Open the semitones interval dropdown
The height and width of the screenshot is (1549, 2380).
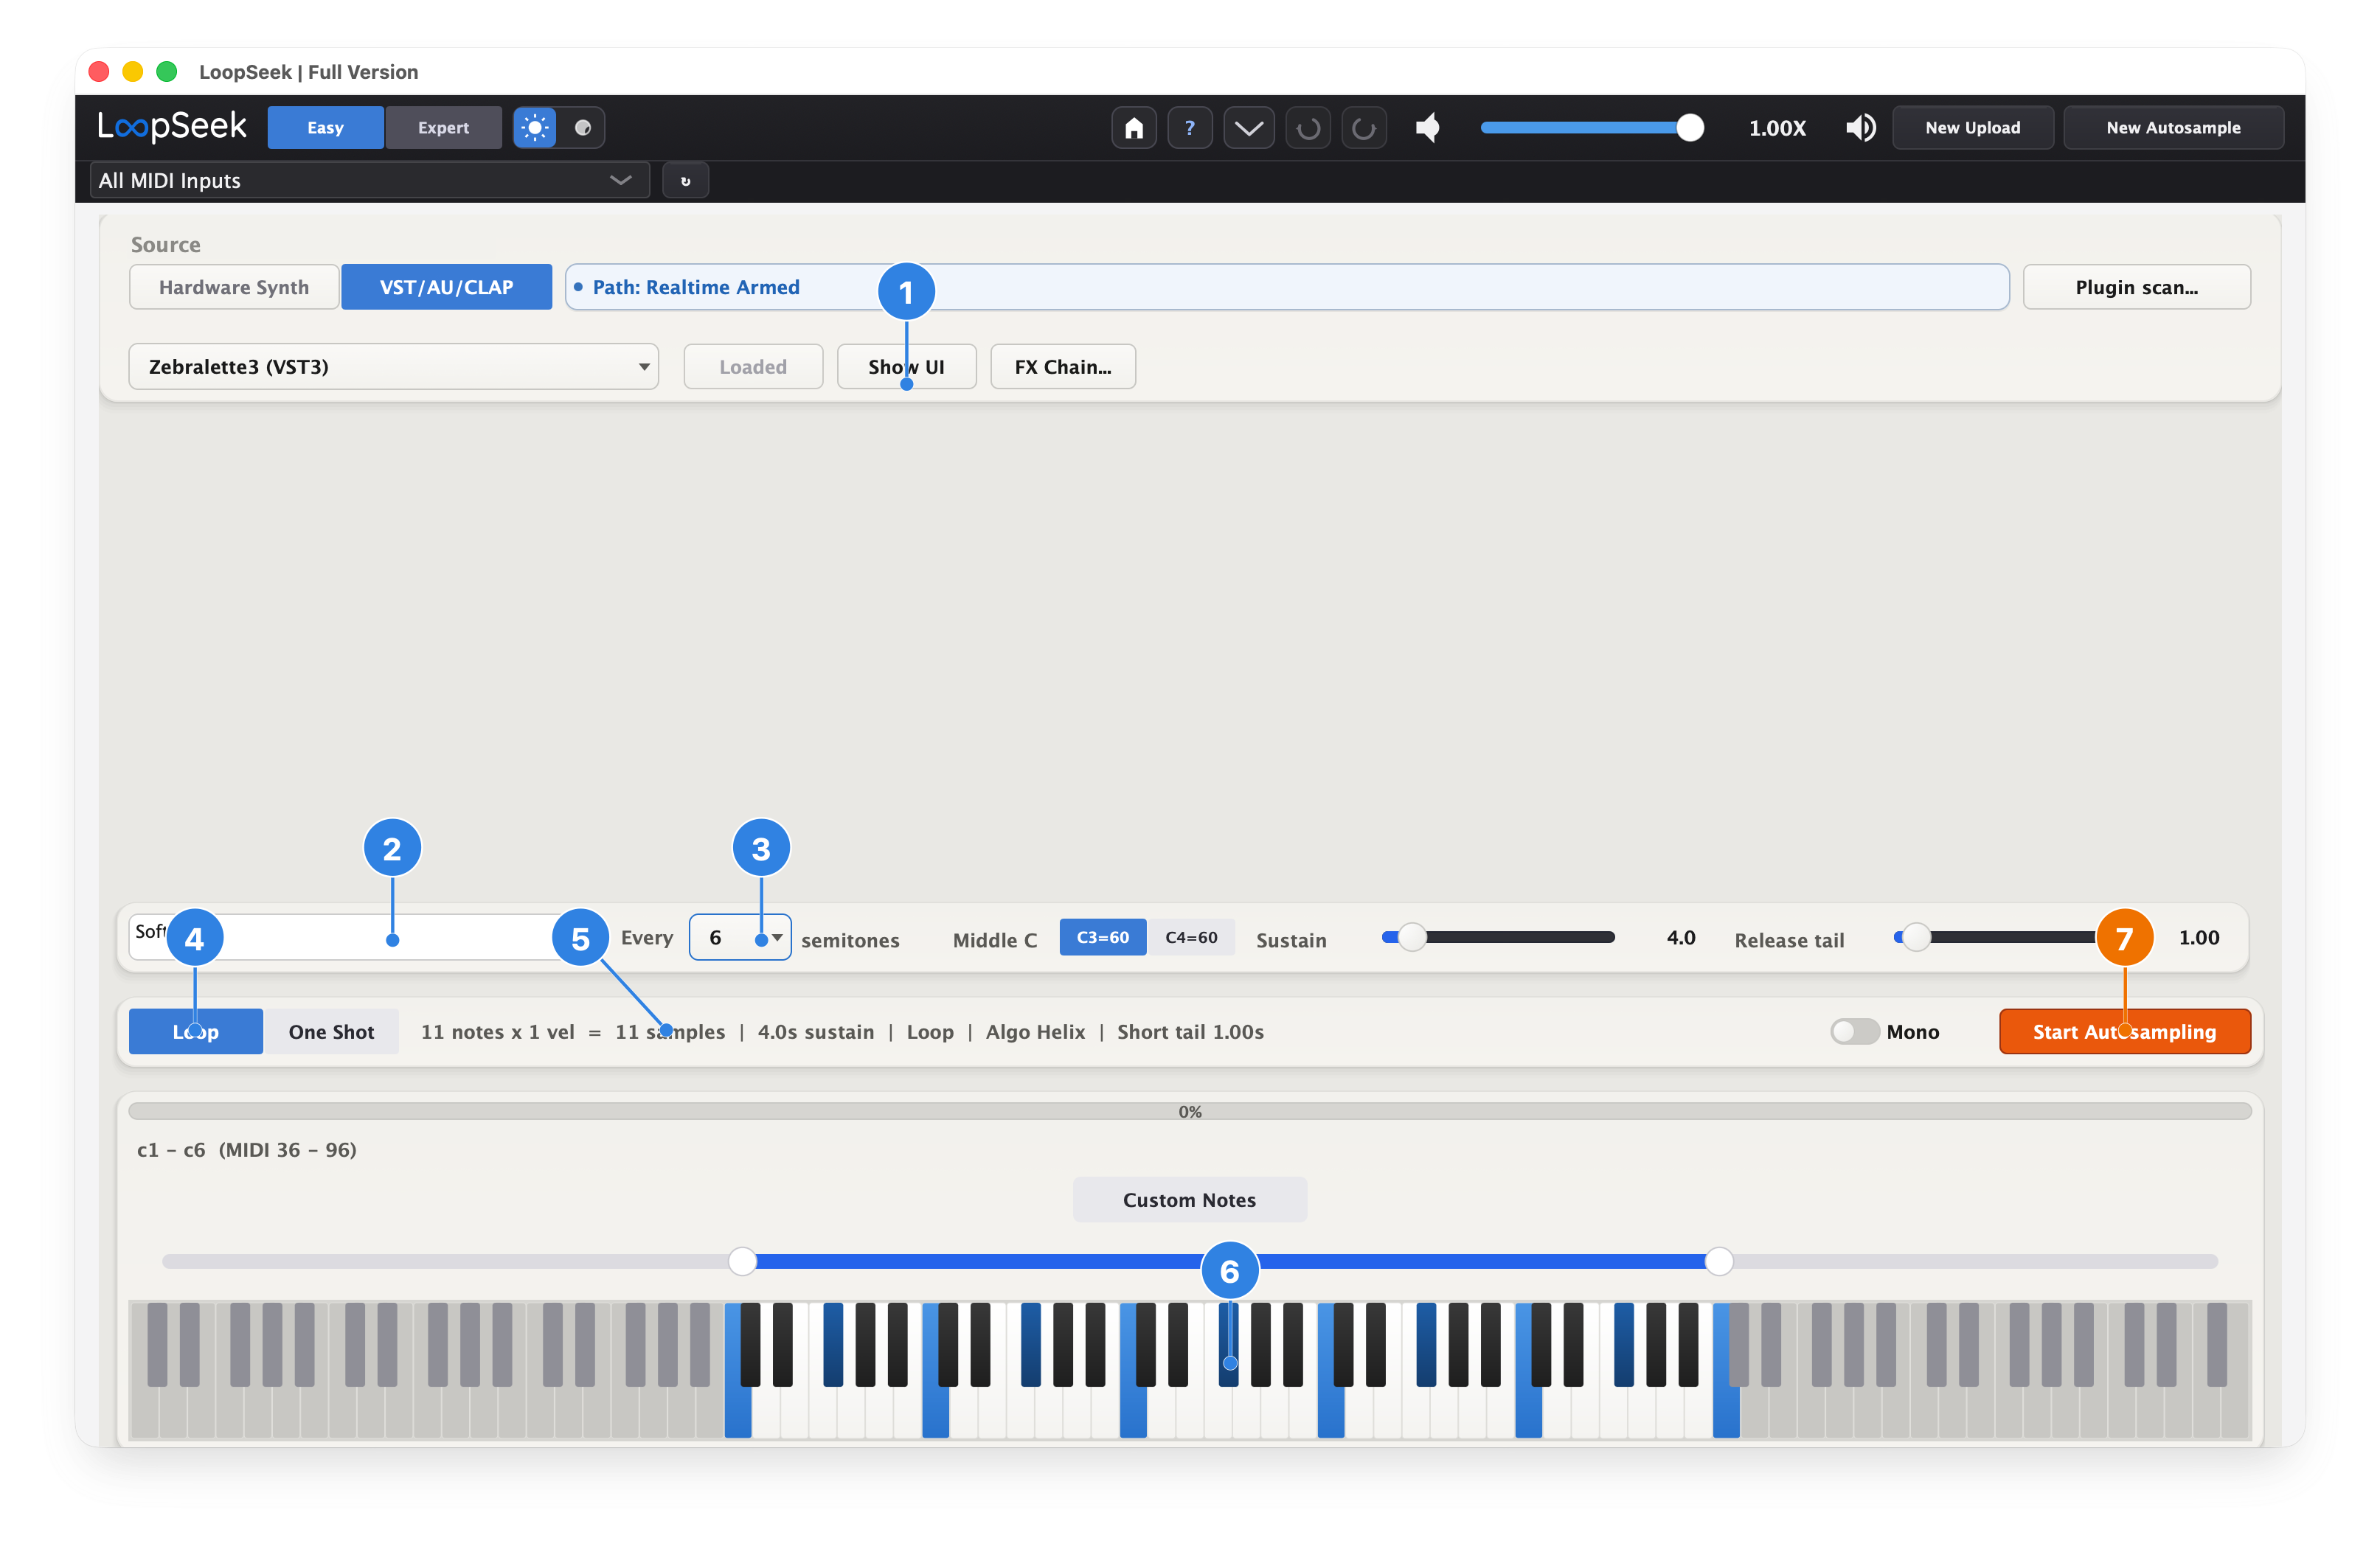pyautogui.click(x=740, y=937)
